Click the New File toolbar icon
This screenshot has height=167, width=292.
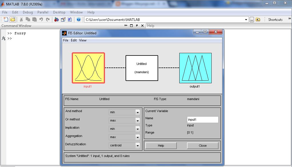(x=6, y=19)
